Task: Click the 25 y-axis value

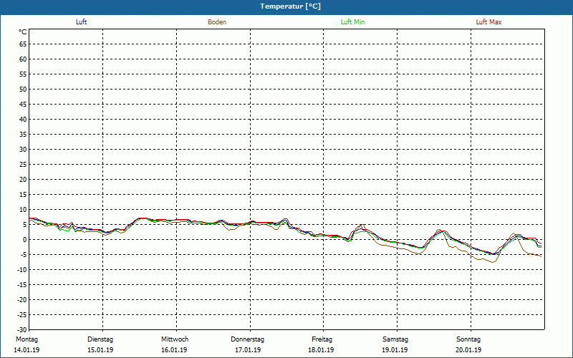Action: pos(23,165)
